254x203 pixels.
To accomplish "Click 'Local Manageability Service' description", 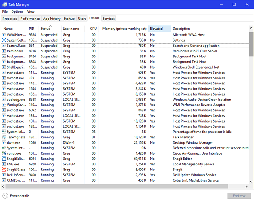I will (194, 164).
